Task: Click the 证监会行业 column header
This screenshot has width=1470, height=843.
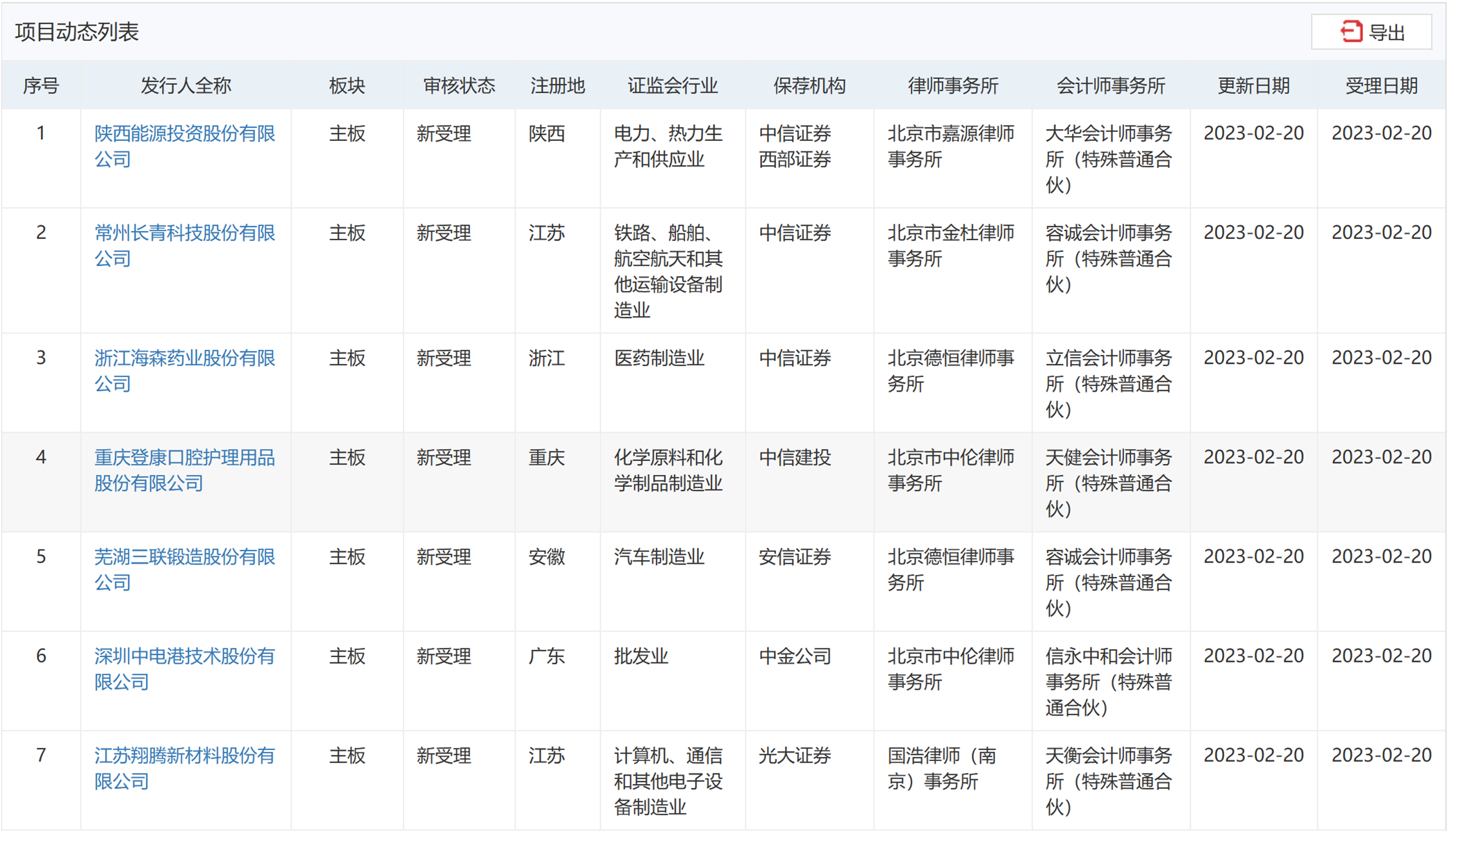Action: (x=672, y=86)
